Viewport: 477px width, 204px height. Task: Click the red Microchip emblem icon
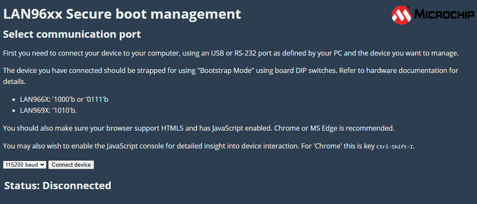[x=402, y=15]
